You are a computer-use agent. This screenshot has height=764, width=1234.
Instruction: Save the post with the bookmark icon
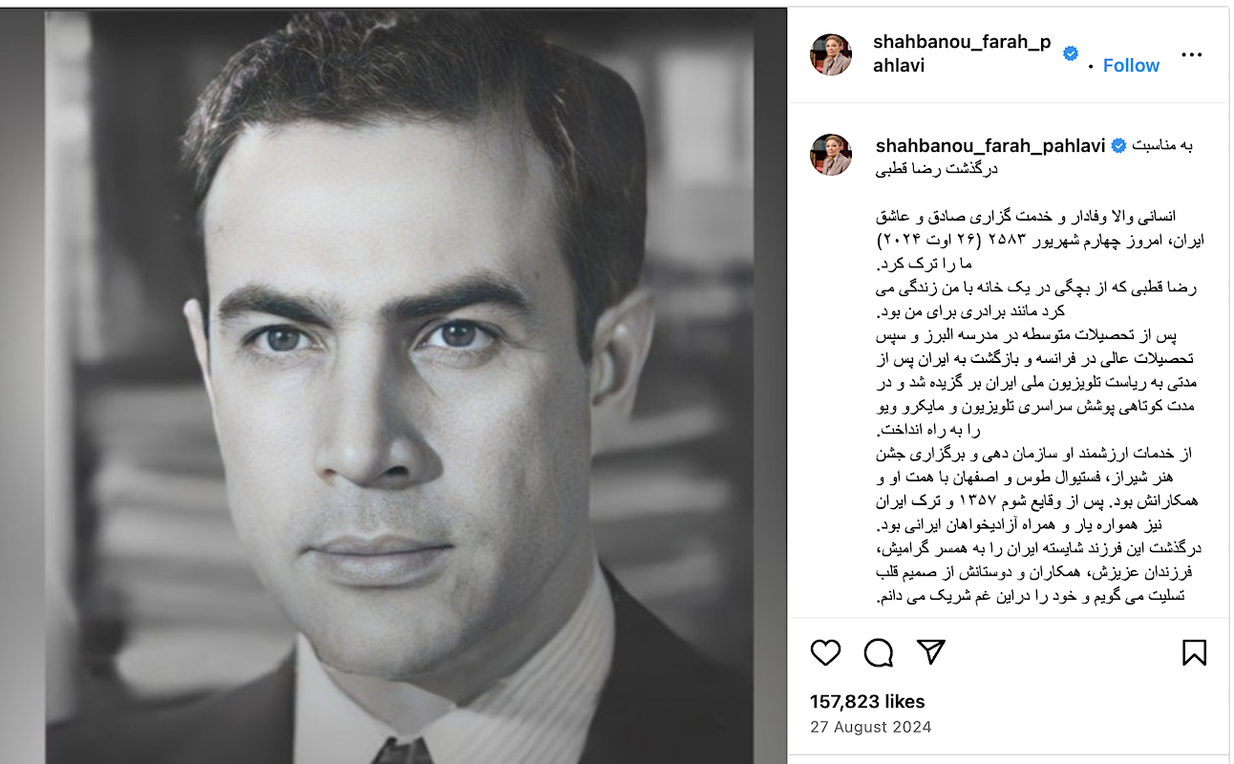[1194, 652]
